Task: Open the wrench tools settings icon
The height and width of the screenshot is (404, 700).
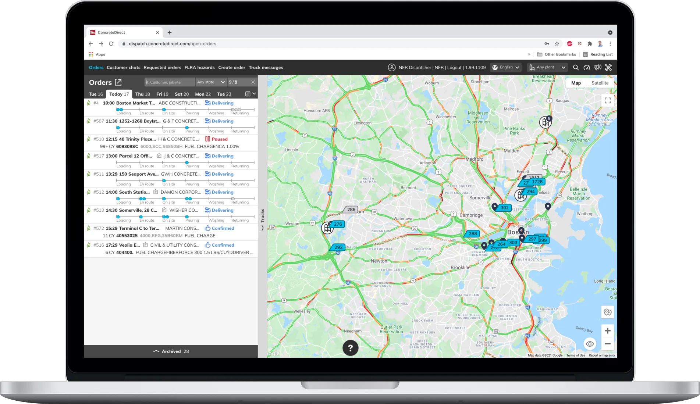Action: tap(608, 68)
